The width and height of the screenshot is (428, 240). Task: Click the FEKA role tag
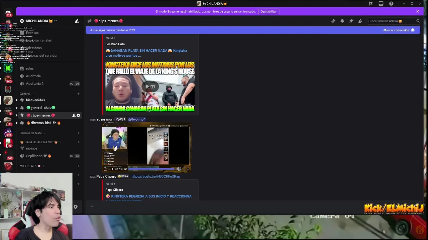(123, 176)
